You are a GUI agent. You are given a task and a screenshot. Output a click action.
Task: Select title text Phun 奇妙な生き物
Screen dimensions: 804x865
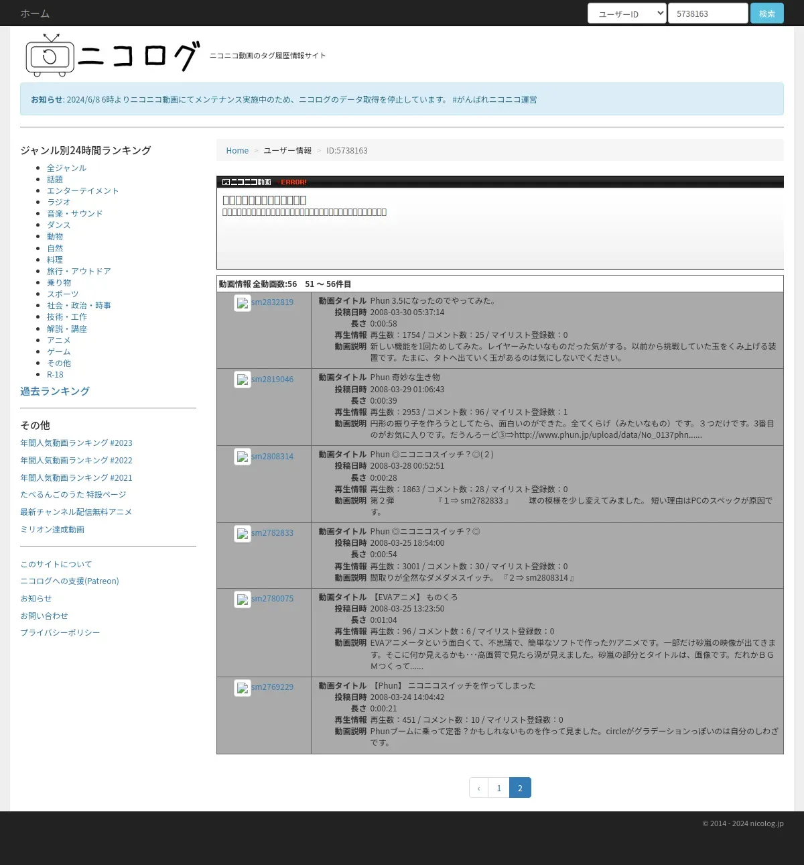click(405, 377)
